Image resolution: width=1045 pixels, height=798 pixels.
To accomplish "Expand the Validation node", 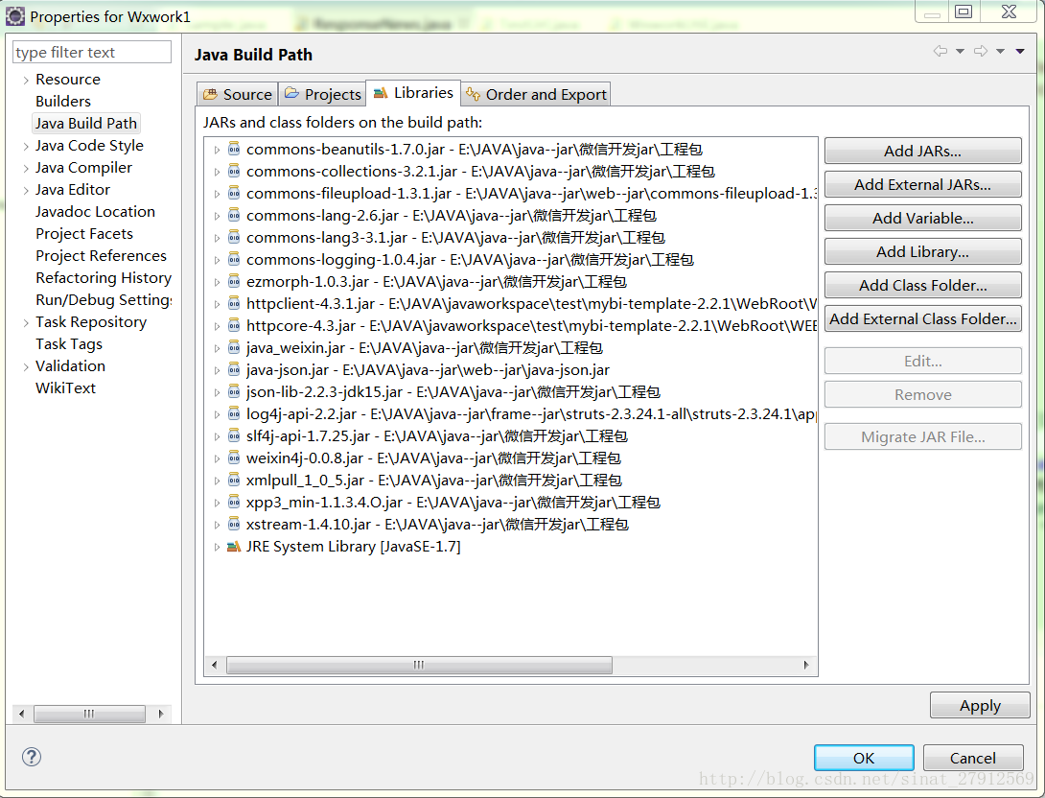I will tap(25, 366).
